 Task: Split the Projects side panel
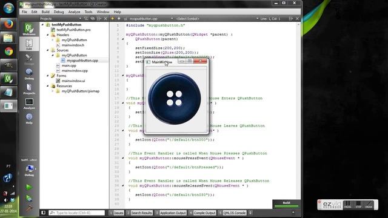pos(99,19)
